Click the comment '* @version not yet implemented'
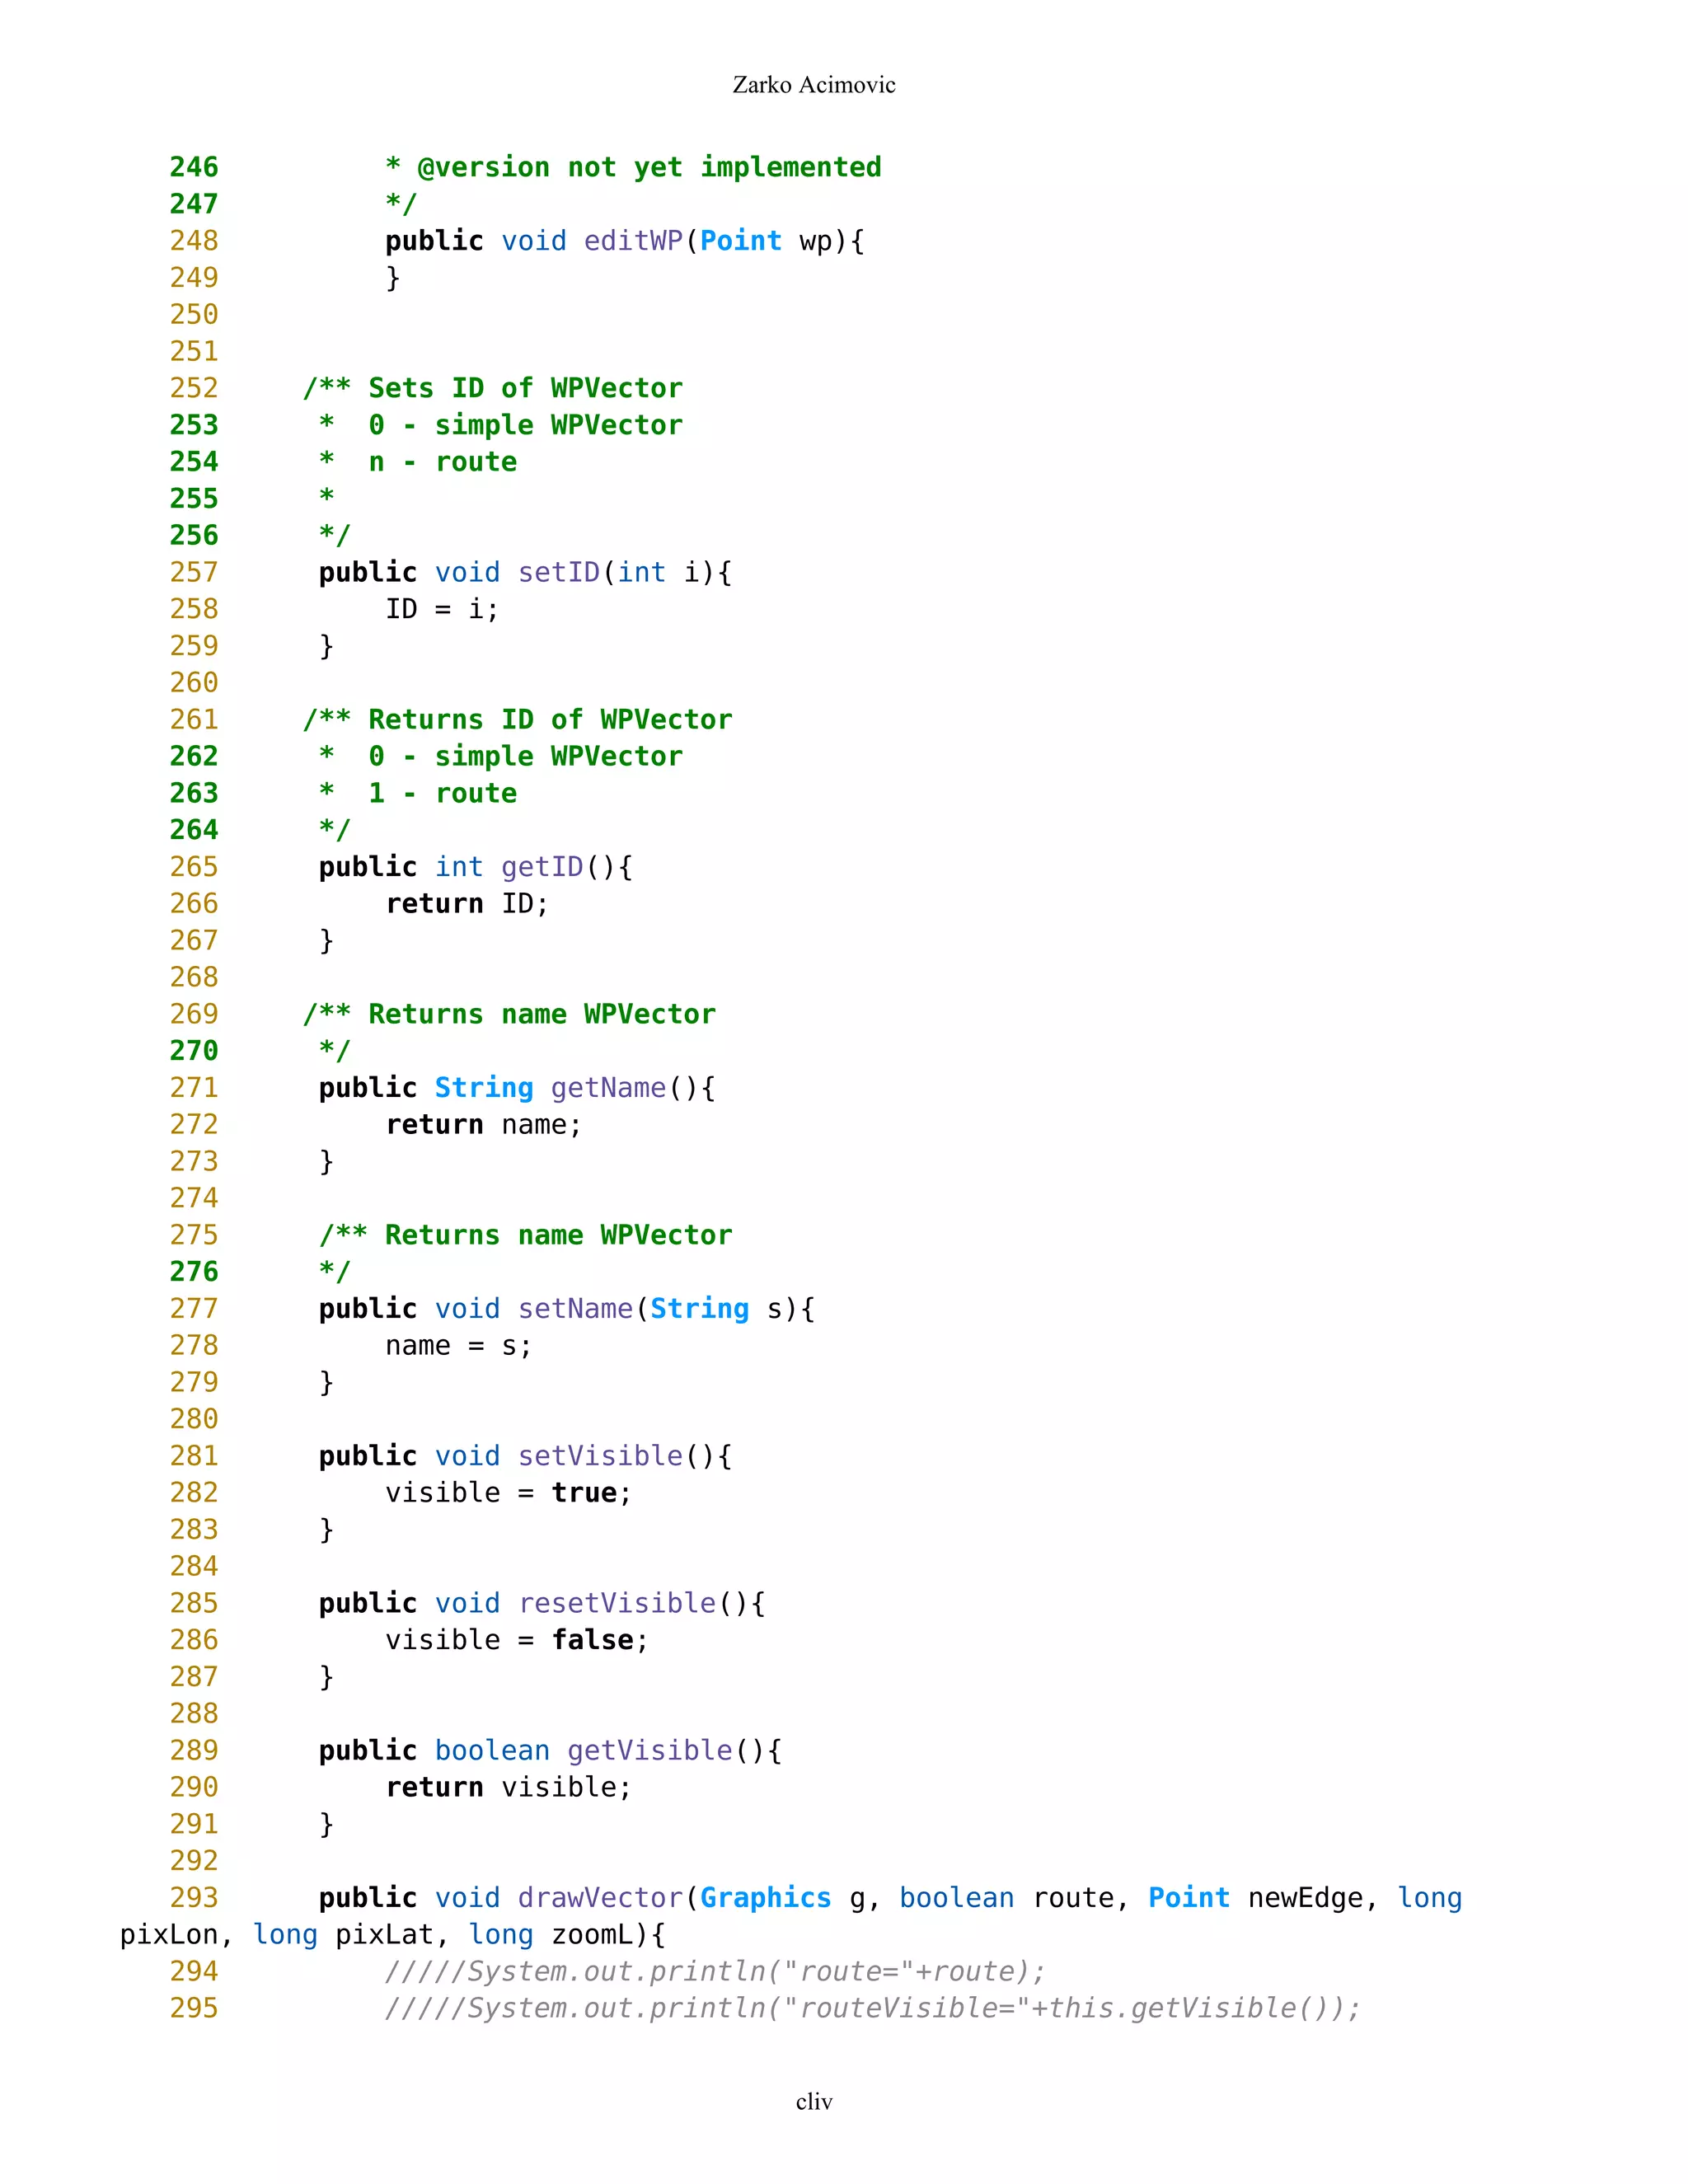 [x=634, y=167]
